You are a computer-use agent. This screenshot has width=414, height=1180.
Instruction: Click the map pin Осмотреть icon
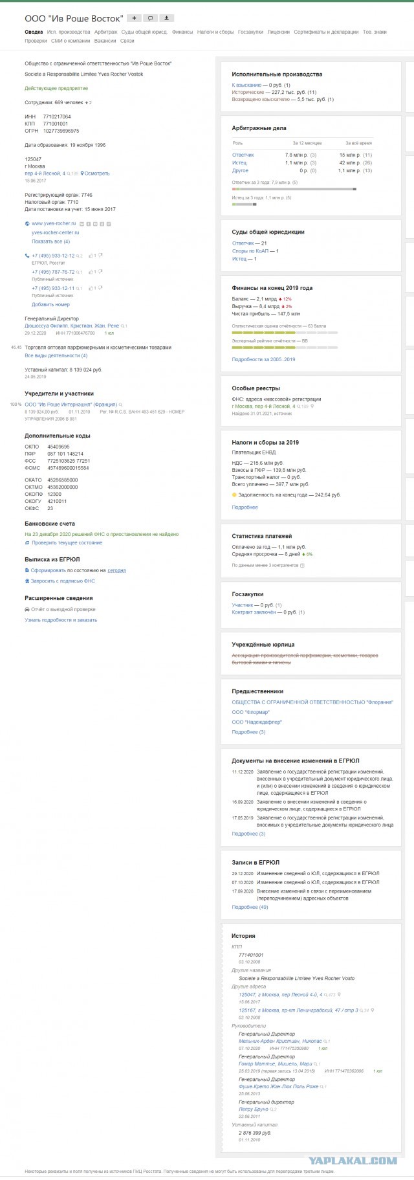pos(82,173)
